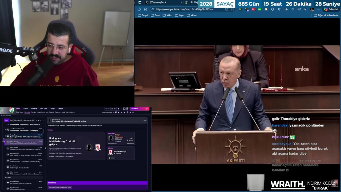Filter inbox by Okunmamış (13)
The height and width of the screenshot is (192, 341).
(29, 120)
